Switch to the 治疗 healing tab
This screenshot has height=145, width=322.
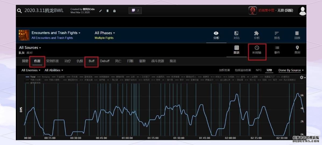68,61
